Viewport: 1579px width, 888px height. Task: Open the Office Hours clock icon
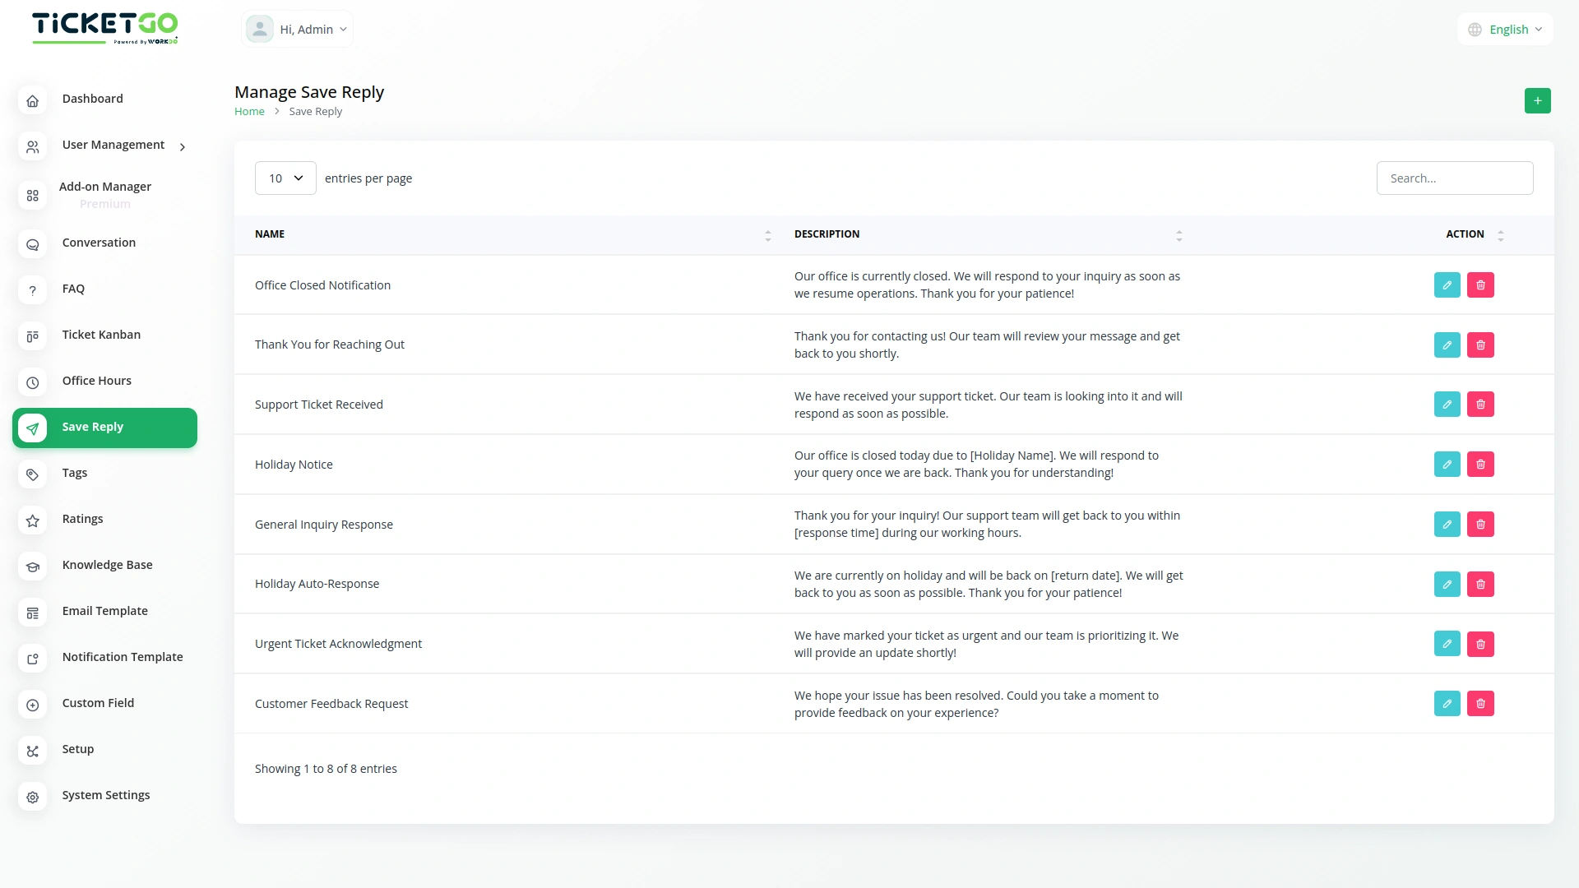tap(32, 383)
